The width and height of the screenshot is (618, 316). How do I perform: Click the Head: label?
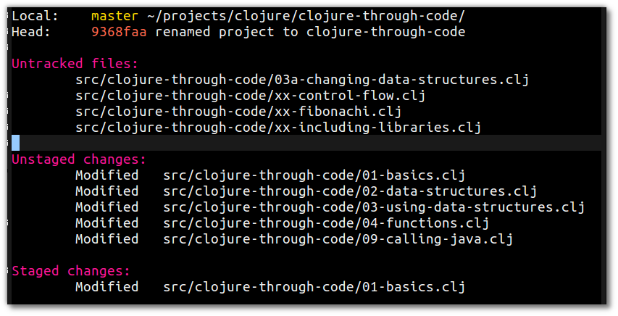[31, 32]
